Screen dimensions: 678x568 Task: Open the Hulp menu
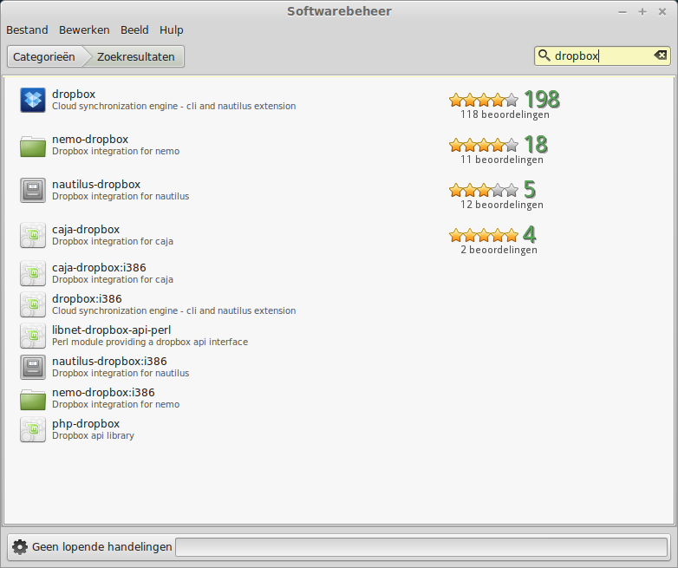coord(171,30)
